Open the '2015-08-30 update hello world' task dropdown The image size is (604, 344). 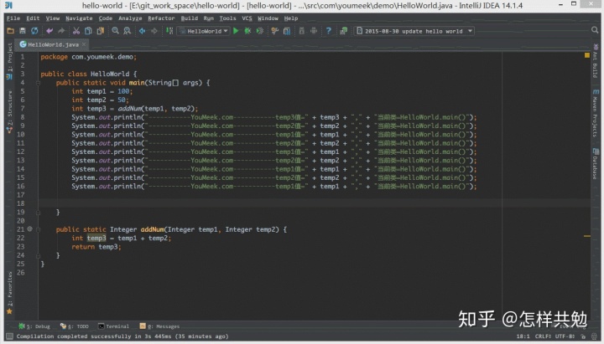click(414, 31)
